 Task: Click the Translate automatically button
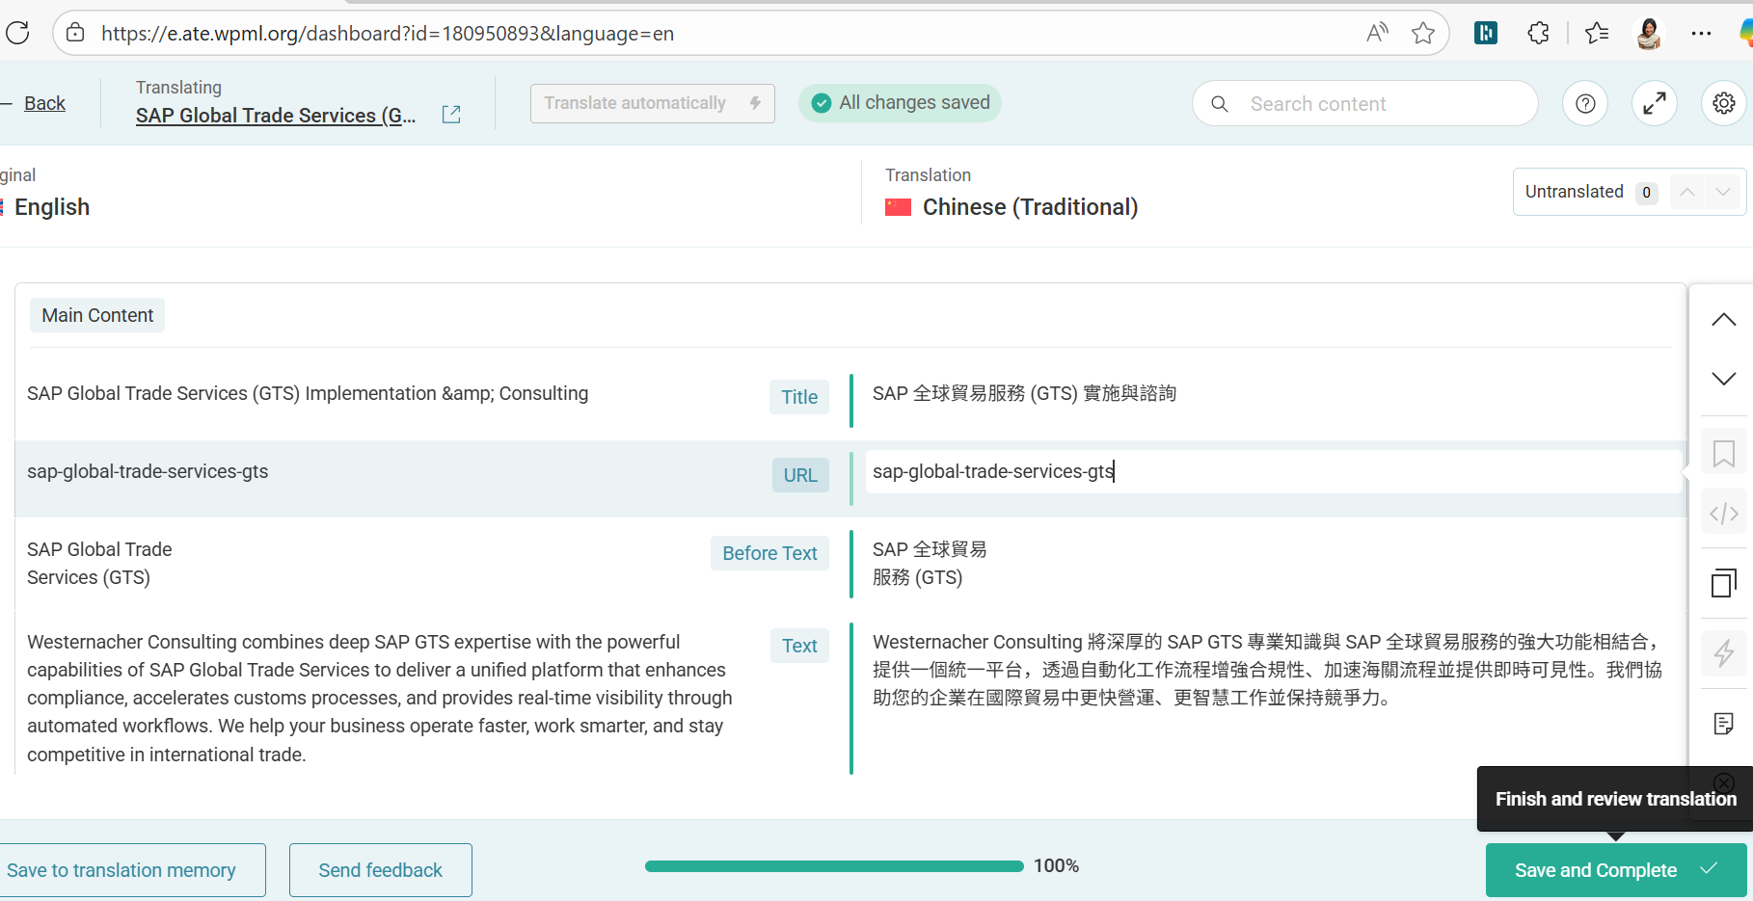point(653,103)
